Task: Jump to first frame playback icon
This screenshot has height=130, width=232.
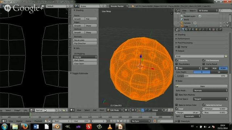Action: click(x=111, y=121)
